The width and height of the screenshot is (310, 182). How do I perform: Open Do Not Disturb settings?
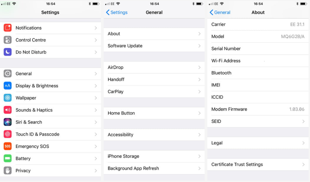[x=50, y=52]
